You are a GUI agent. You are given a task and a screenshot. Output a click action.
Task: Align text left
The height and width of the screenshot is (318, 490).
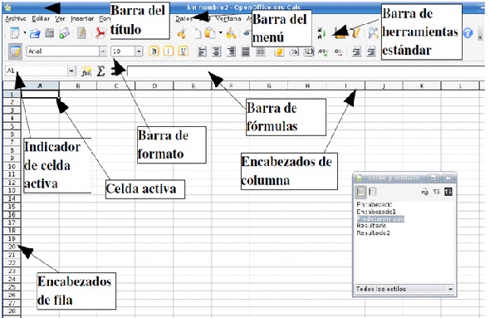[202, 51]
